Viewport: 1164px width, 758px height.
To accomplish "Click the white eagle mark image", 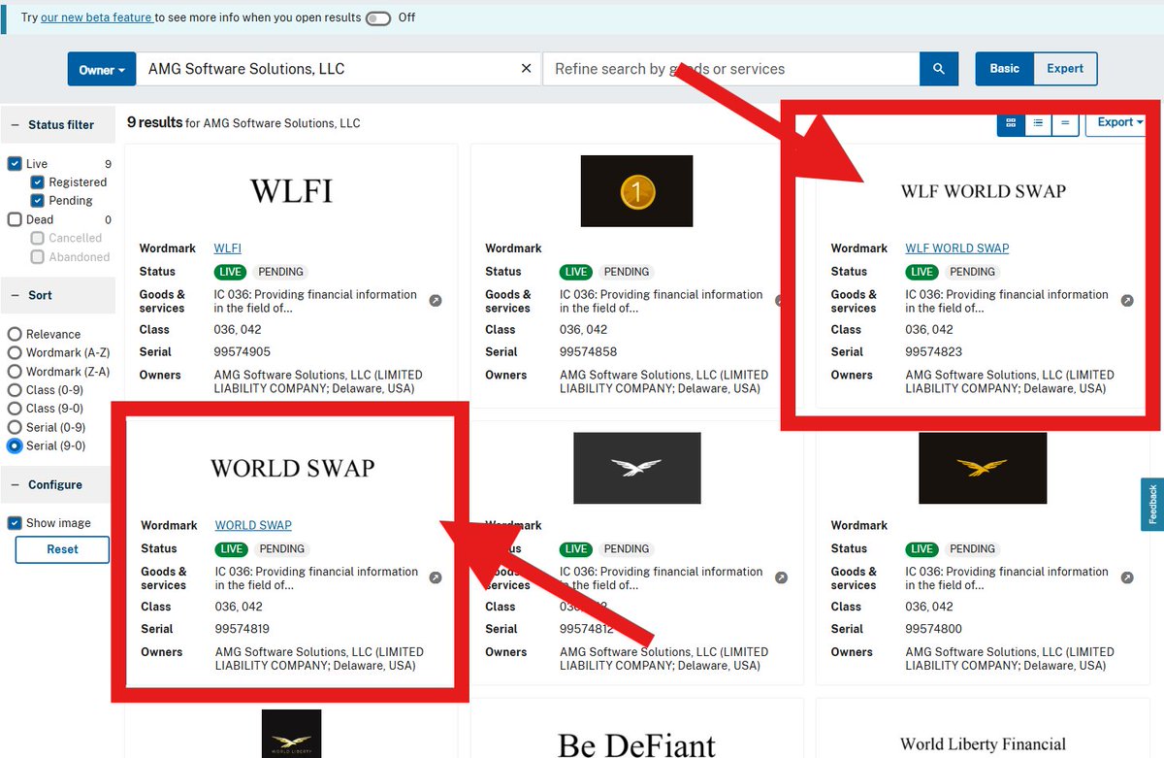I will coord(637,469).
